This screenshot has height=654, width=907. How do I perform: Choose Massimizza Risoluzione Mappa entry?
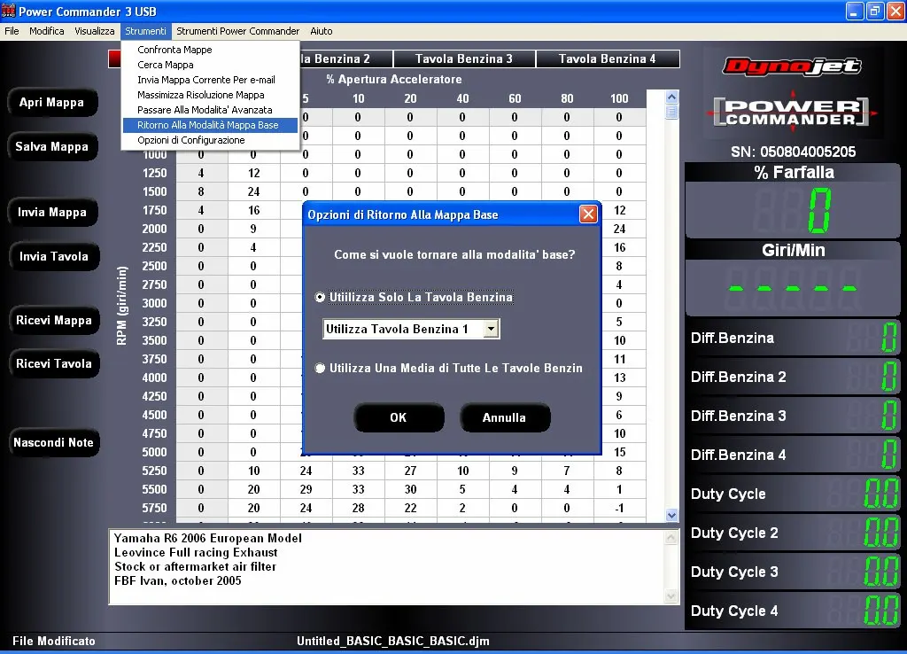click(x=210, y=95)
